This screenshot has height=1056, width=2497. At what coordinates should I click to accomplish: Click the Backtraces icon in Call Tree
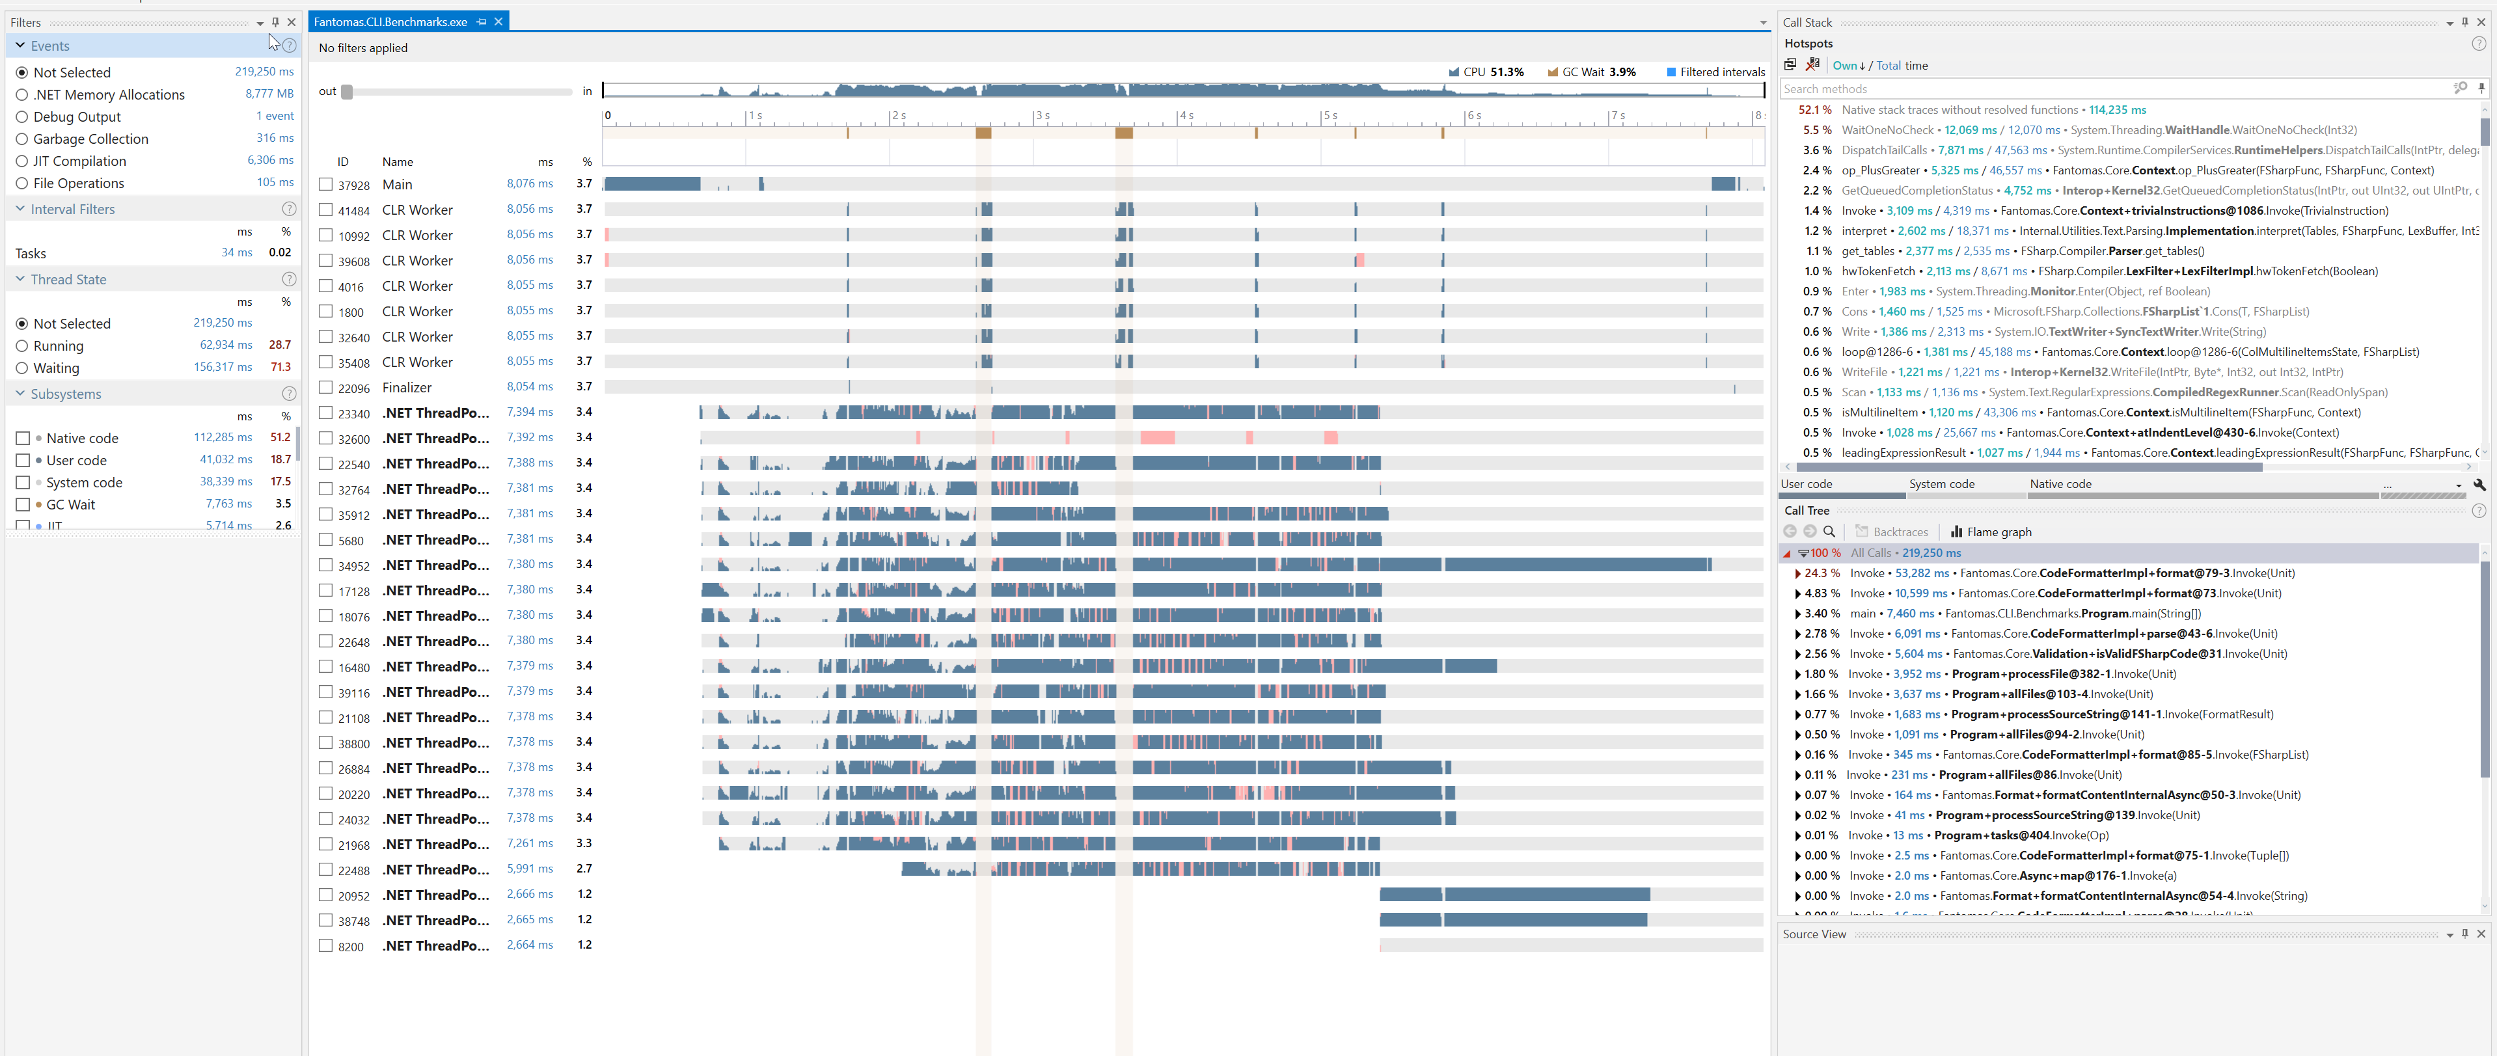click(x=1863, y=532)
